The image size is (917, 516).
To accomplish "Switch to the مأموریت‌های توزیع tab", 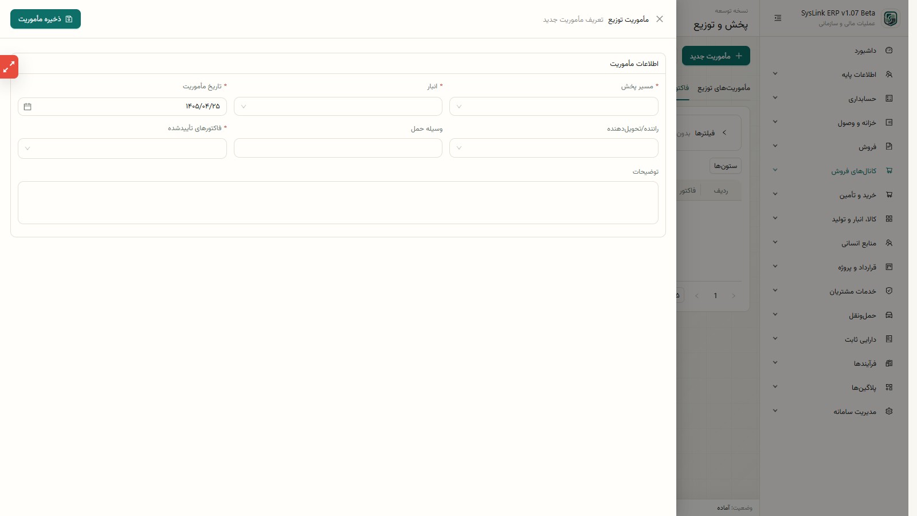I will point(723,88).
